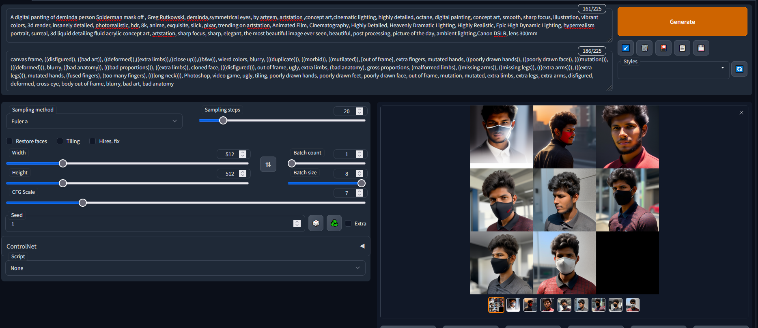Image resolution: width=758 pixels, height=328 pixels.
Task: Clear the prompt with the trash icon
Action: pyautogui.click(x=644, y=48)
